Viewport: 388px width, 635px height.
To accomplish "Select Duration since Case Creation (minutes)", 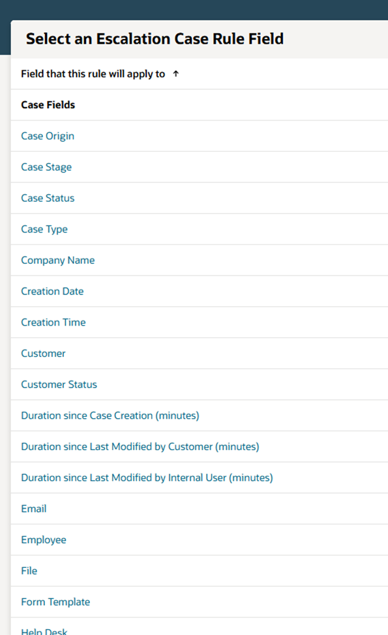I will 110,416.
